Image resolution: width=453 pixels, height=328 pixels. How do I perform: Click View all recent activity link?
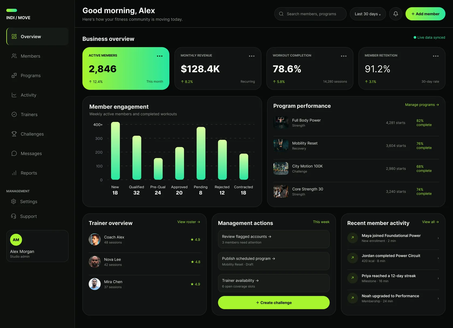[431, 222]
